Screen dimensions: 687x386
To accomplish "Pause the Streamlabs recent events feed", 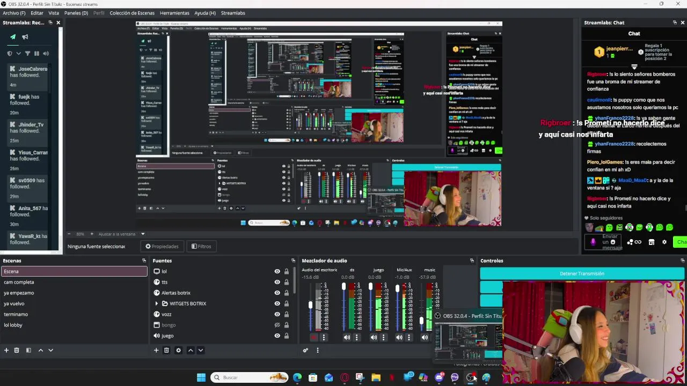I will 36,54.
